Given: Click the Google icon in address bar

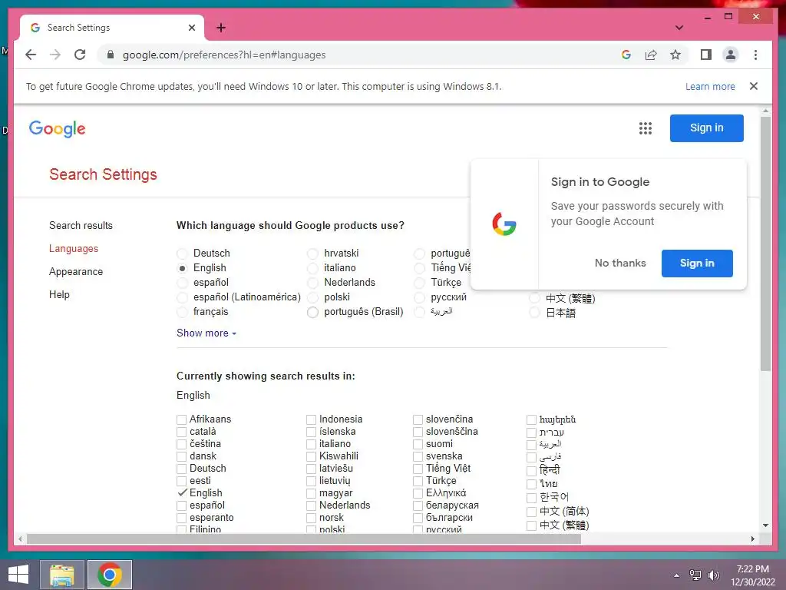Looking at the screenshot, I should pos(626,55).
